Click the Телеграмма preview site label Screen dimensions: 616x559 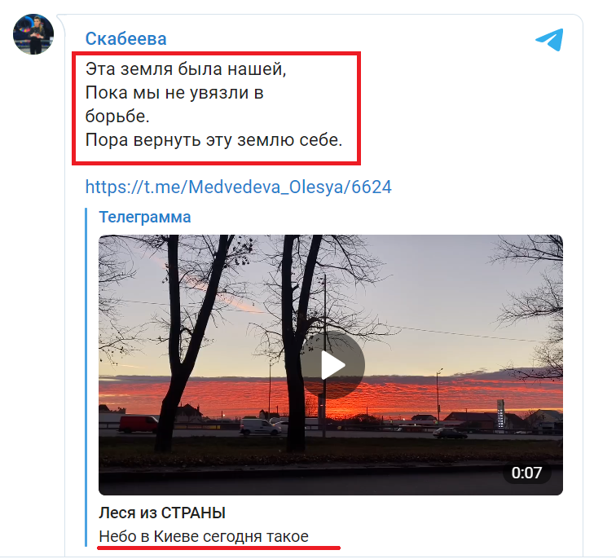(x=144, y=217)
